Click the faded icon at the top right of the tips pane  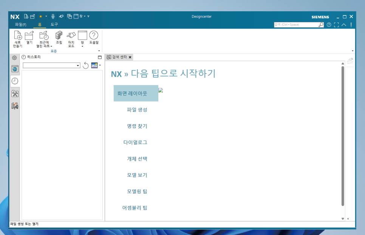tap(350, 61)
